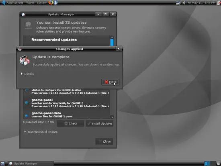Click the scroll down arrow of updates list
The image size is (221, 166).
pos(112,117)
